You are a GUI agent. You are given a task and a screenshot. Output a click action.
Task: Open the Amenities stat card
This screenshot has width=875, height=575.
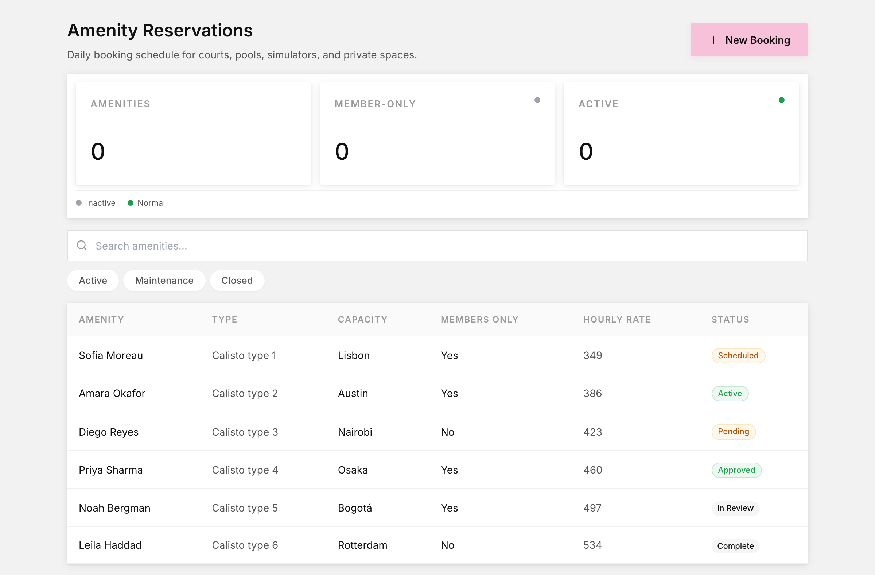193,134
